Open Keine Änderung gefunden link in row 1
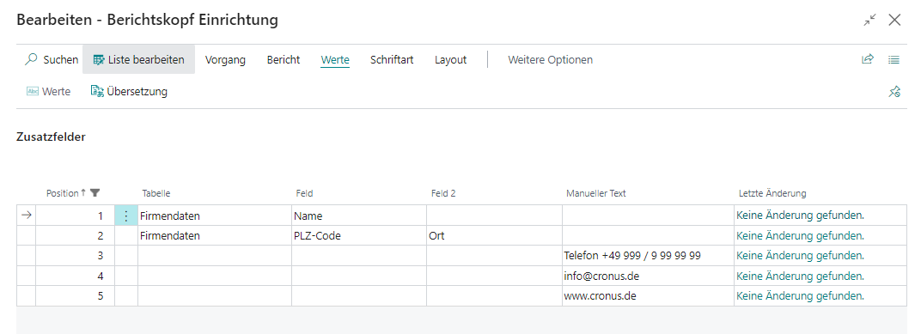Screen dimensions: 921x334 click(800, 216)
